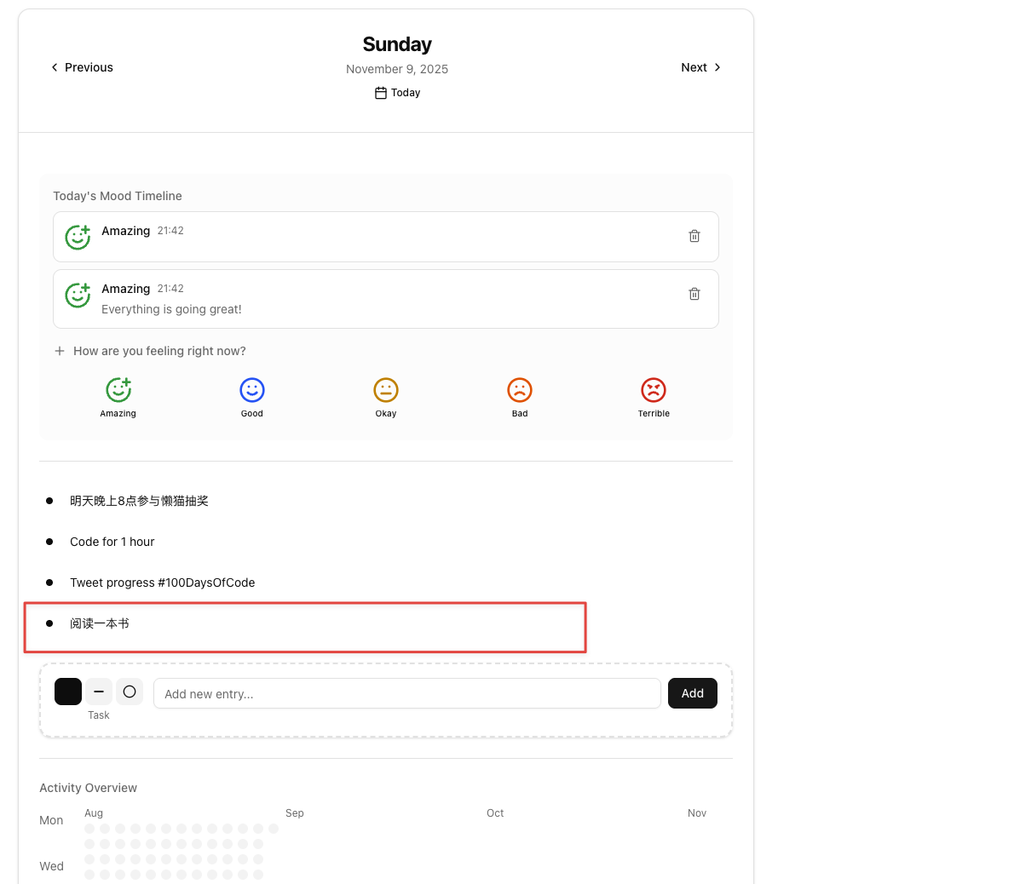Select the Amazing mood face icon
The image size is (1020, 884).
118,390
